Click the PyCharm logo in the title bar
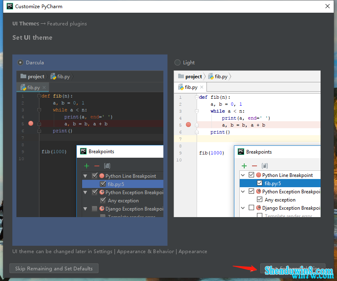 click(10, 6)
